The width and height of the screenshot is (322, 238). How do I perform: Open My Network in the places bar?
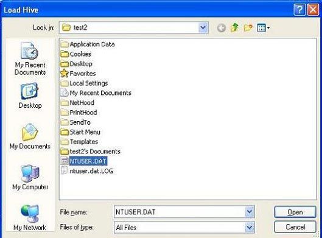30,218
